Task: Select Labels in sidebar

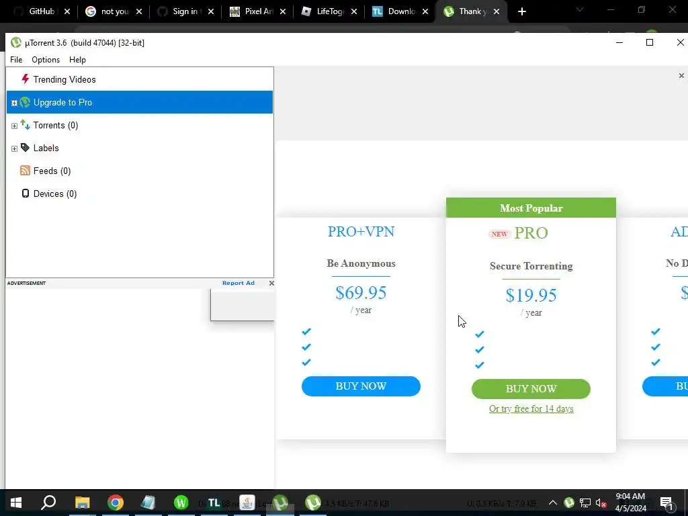Action: [x=140, y=148]
